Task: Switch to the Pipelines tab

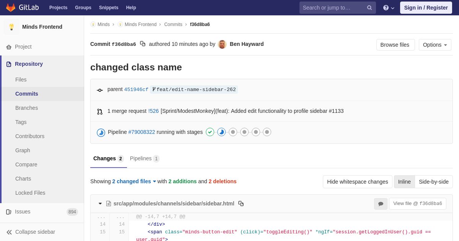Action: (x=145, y=159)
